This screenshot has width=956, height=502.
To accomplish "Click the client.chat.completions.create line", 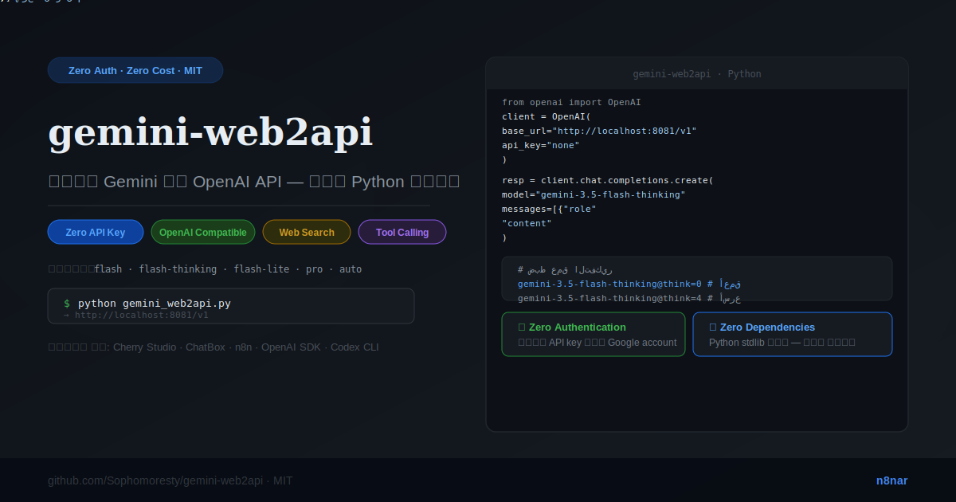I will tap(608, 181).
